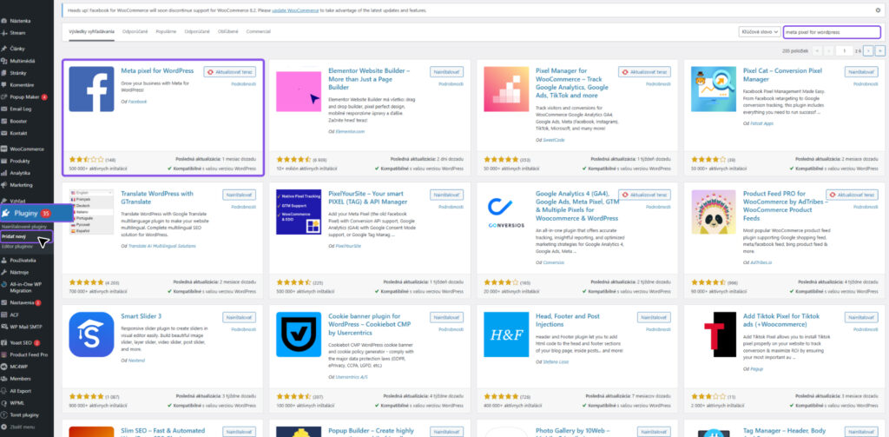Install Head, Footer and Post Injections
889x437 pixels.
[654, 317]
